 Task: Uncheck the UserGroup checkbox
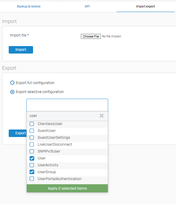[x=32, y=172]
